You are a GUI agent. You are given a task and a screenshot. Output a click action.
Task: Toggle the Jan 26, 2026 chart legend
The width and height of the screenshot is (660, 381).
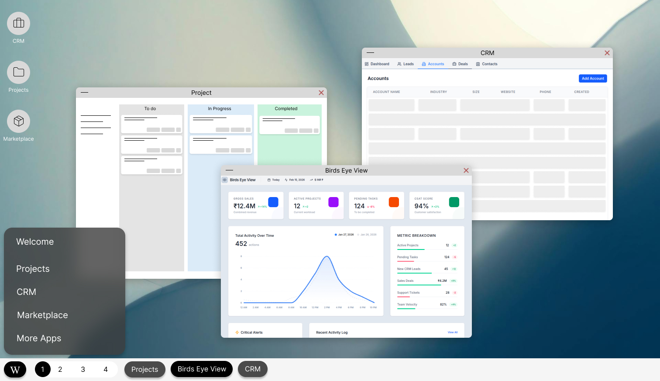367,235
